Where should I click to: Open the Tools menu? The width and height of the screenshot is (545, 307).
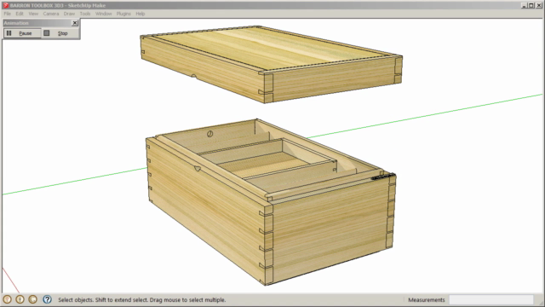(85, 14)
